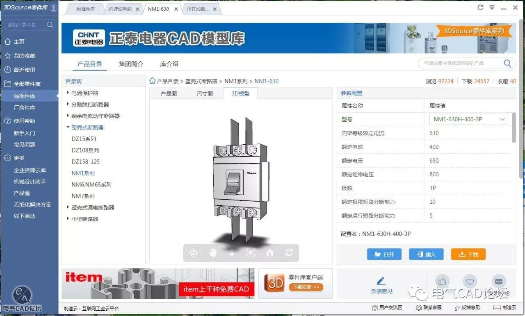Click the refresh icon in title bar
The width and height of the screenshot is (525, 316).
(x=481, y=8)
